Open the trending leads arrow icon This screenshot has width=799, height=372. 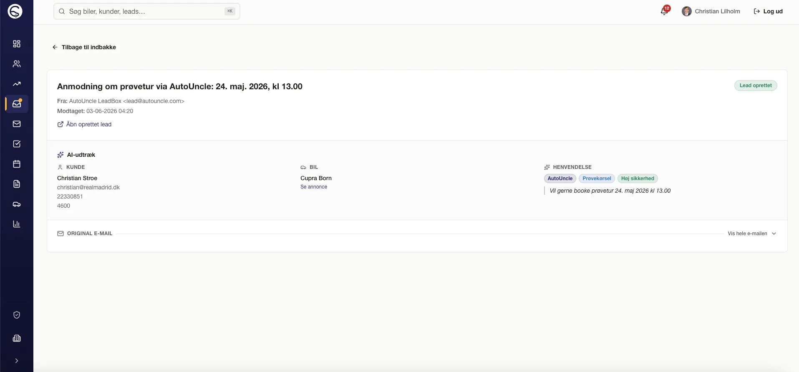(x=17, y=84)
